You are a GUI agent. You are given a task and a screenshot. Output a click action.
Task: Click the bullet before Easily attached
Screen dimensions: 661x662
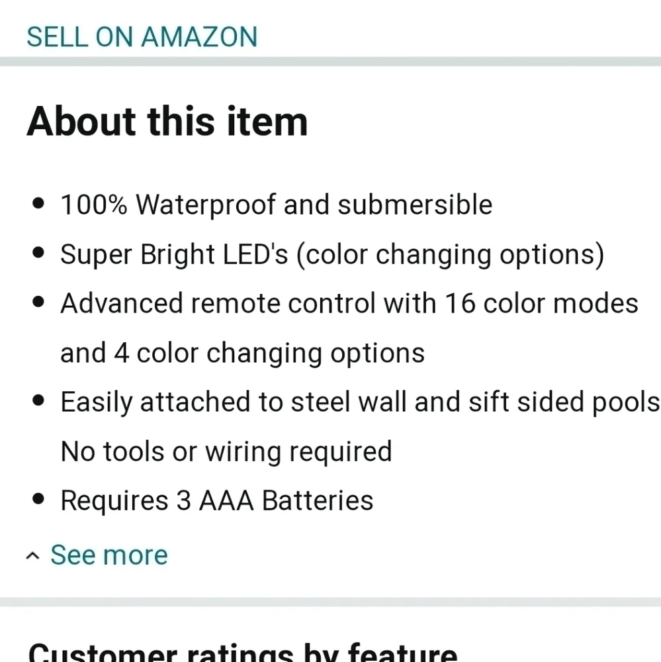coord(39,401)
